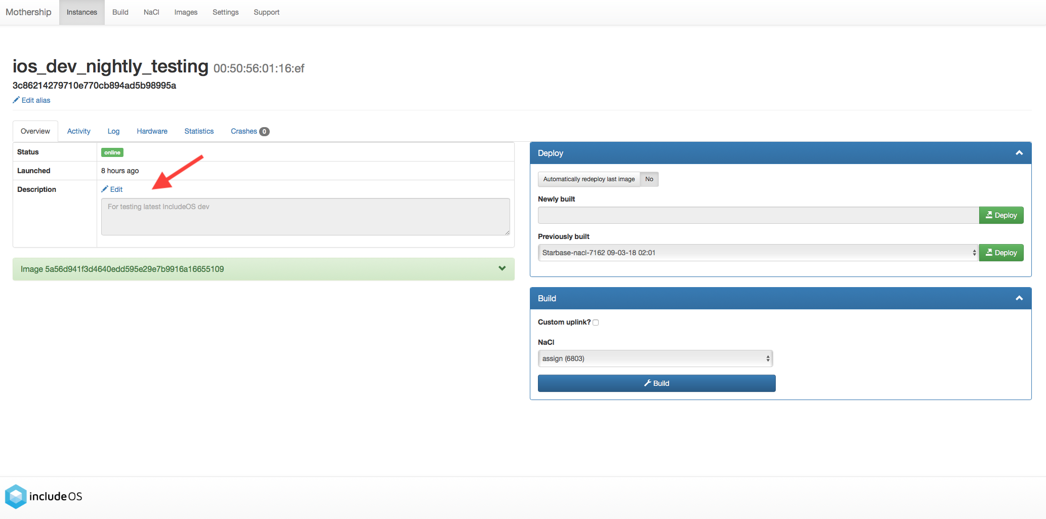Select the Overview tab
The height and width of the screenshot is (519, 1046).
(x=35, y=131)
